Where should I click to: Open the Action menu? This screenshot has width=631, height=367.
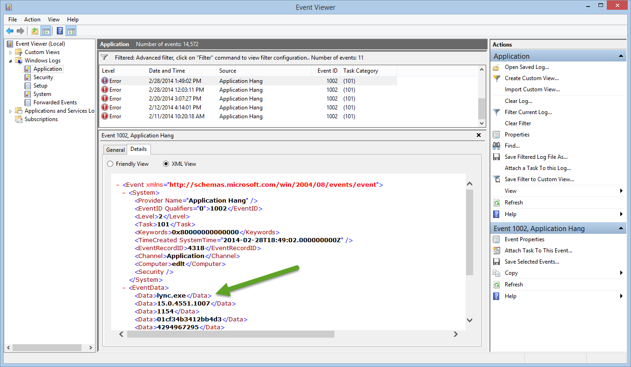click(33, 20)
